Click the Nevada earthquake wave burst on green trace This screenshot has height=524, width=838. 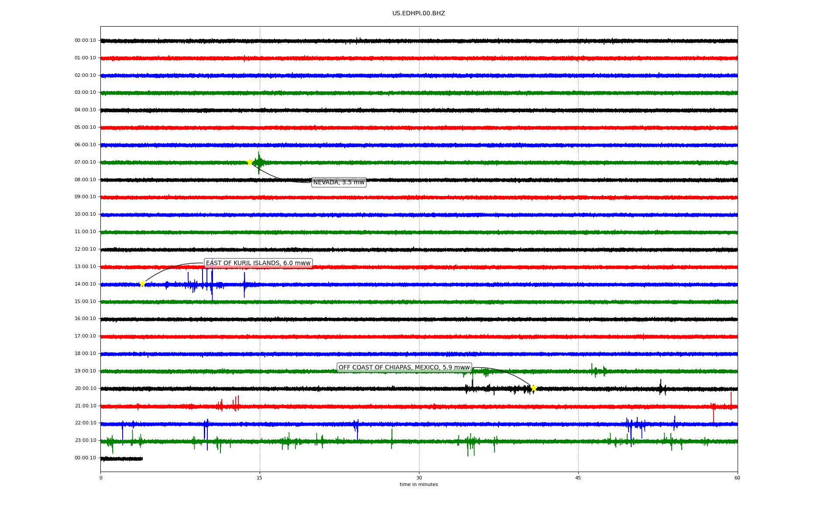point(259,163)
